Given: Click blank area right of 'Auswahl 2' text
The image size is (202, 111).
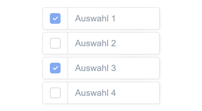Looking at the screenshot, I should [x=137, y=43].
